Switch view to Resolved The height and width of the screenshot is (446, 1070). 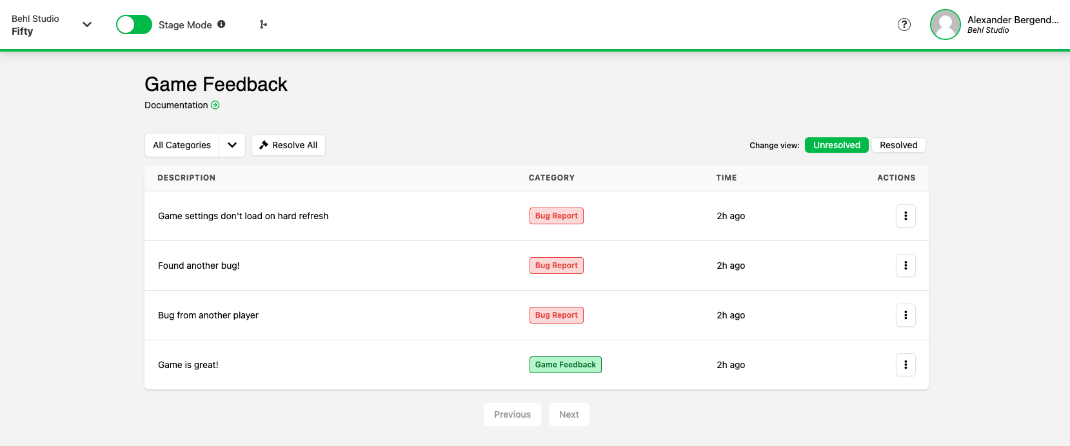pos(898,145)
